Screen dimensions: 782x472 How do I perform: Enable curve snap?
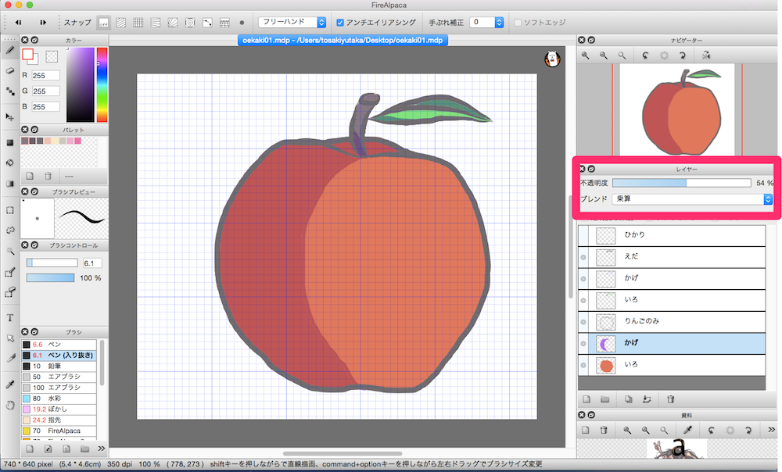coord(207,23)
